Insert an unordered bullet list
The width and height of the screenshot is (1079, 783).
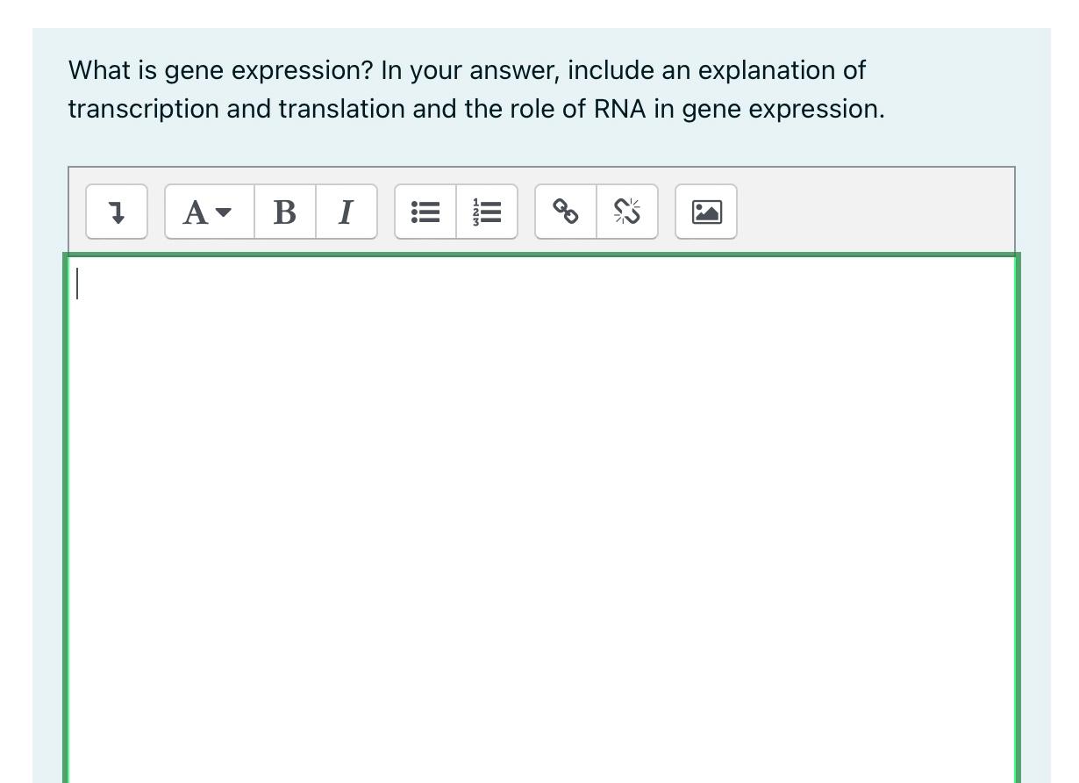pos(425,212)
